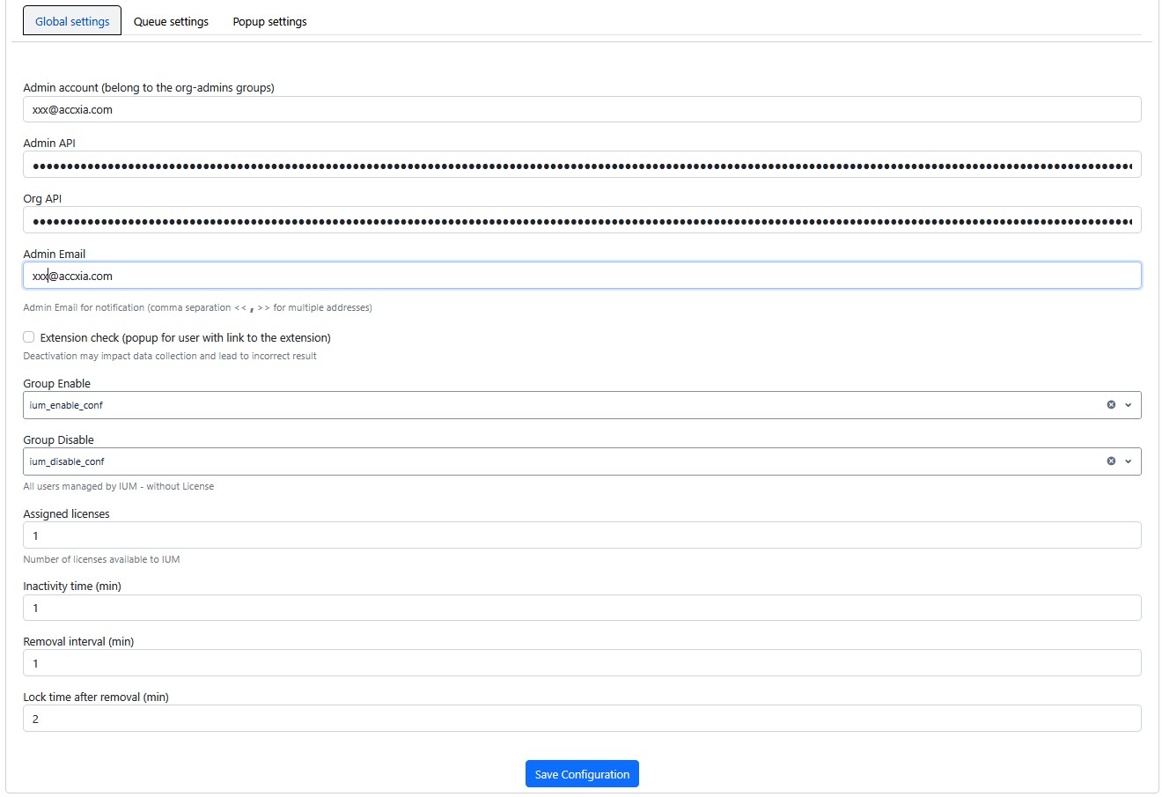Select the Inactivity time input

pos(581,609)
